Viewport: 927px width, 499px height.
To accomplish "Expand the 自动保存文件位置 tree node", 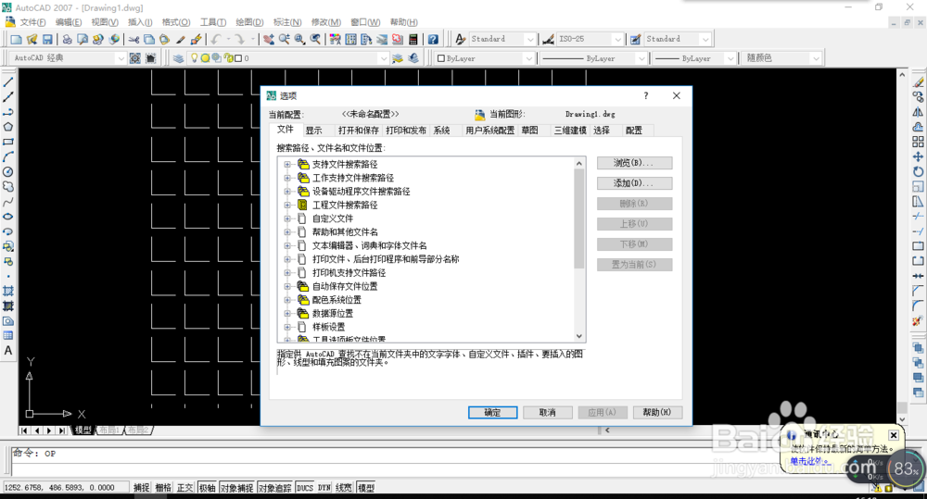I will coord(287,286).
